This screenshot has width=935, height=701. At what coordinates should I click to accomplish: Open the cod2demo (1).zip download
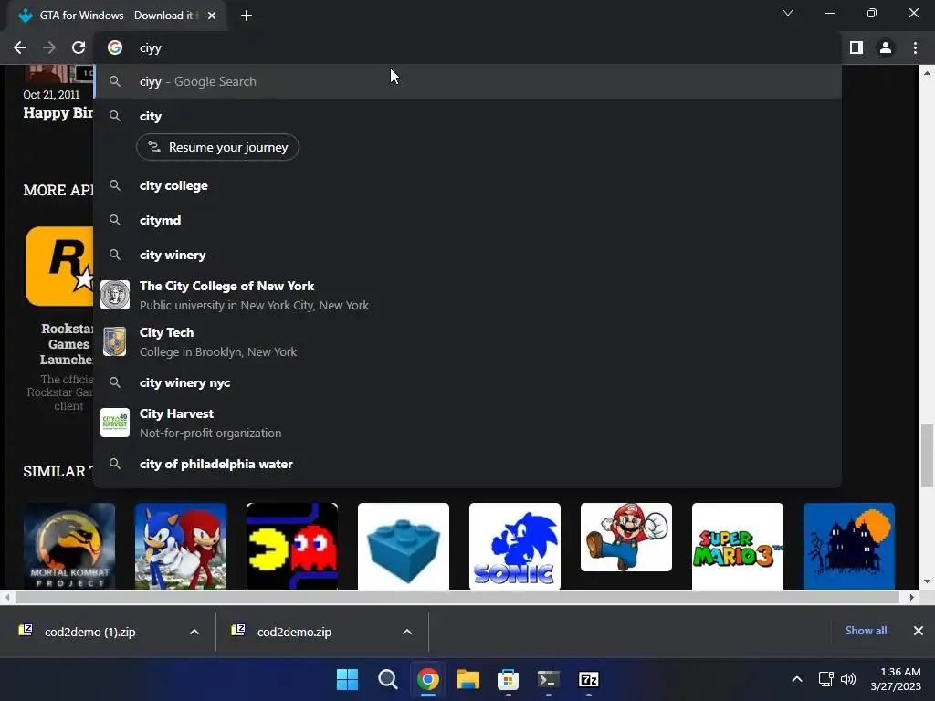click(x=90, y=632)
